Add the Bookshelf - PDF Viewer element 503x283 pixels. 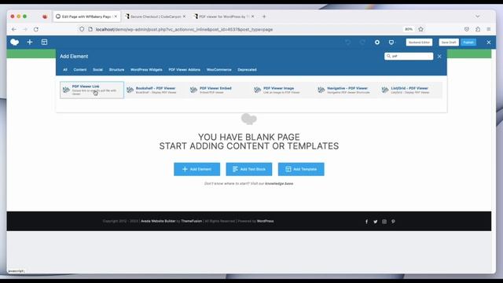[156, 90]
